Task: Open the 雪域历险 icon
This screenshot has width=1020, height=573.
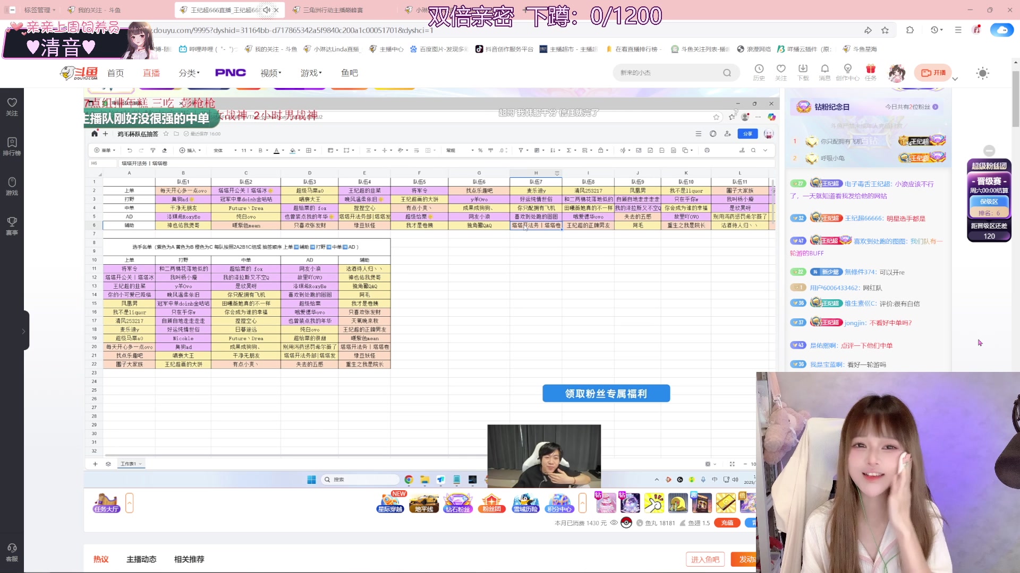Action: click(525, 502)
